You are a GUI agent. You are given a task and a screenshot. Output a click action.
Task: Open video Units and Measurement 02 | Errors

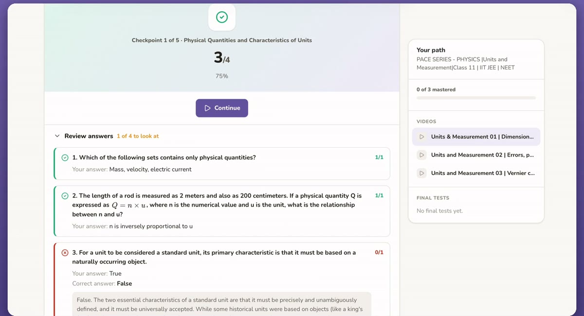click(x=476, y=155)
